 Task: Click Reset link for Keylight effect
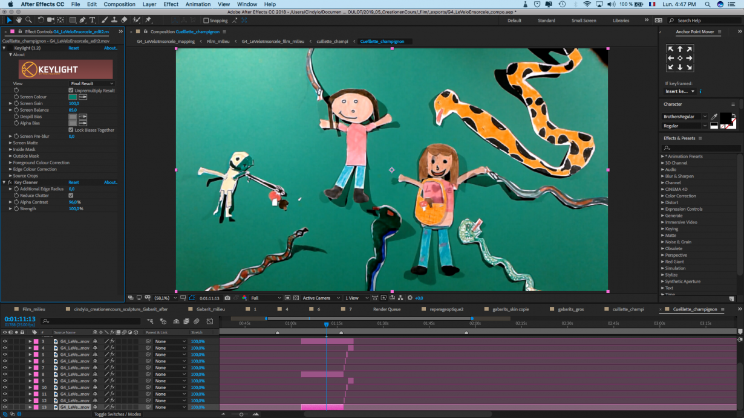[x=73, y=48]
